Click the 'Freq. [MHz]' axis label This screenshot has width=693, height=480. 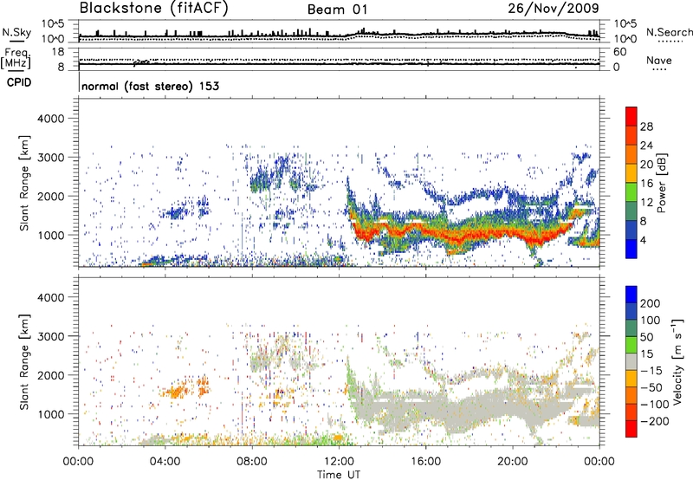[x=16, y=59]
